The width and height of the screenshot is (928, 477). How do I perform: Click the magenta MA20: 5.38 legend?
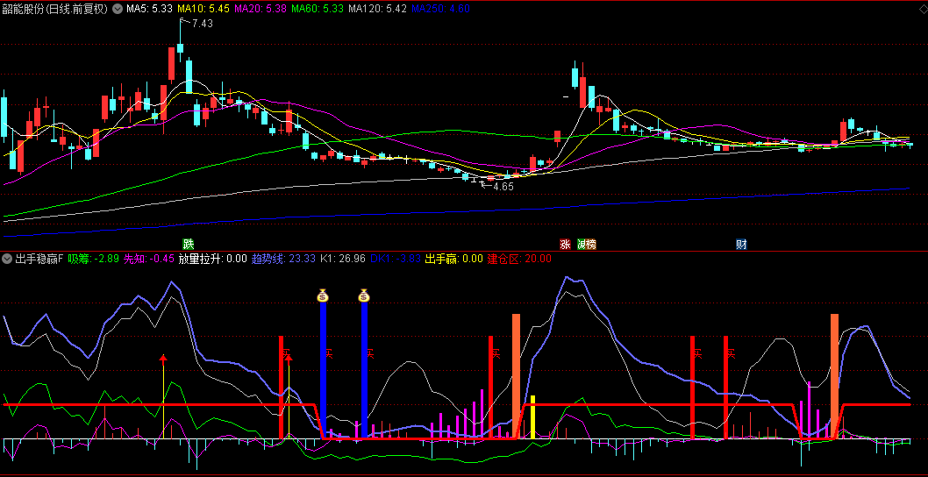coord(261,9)
